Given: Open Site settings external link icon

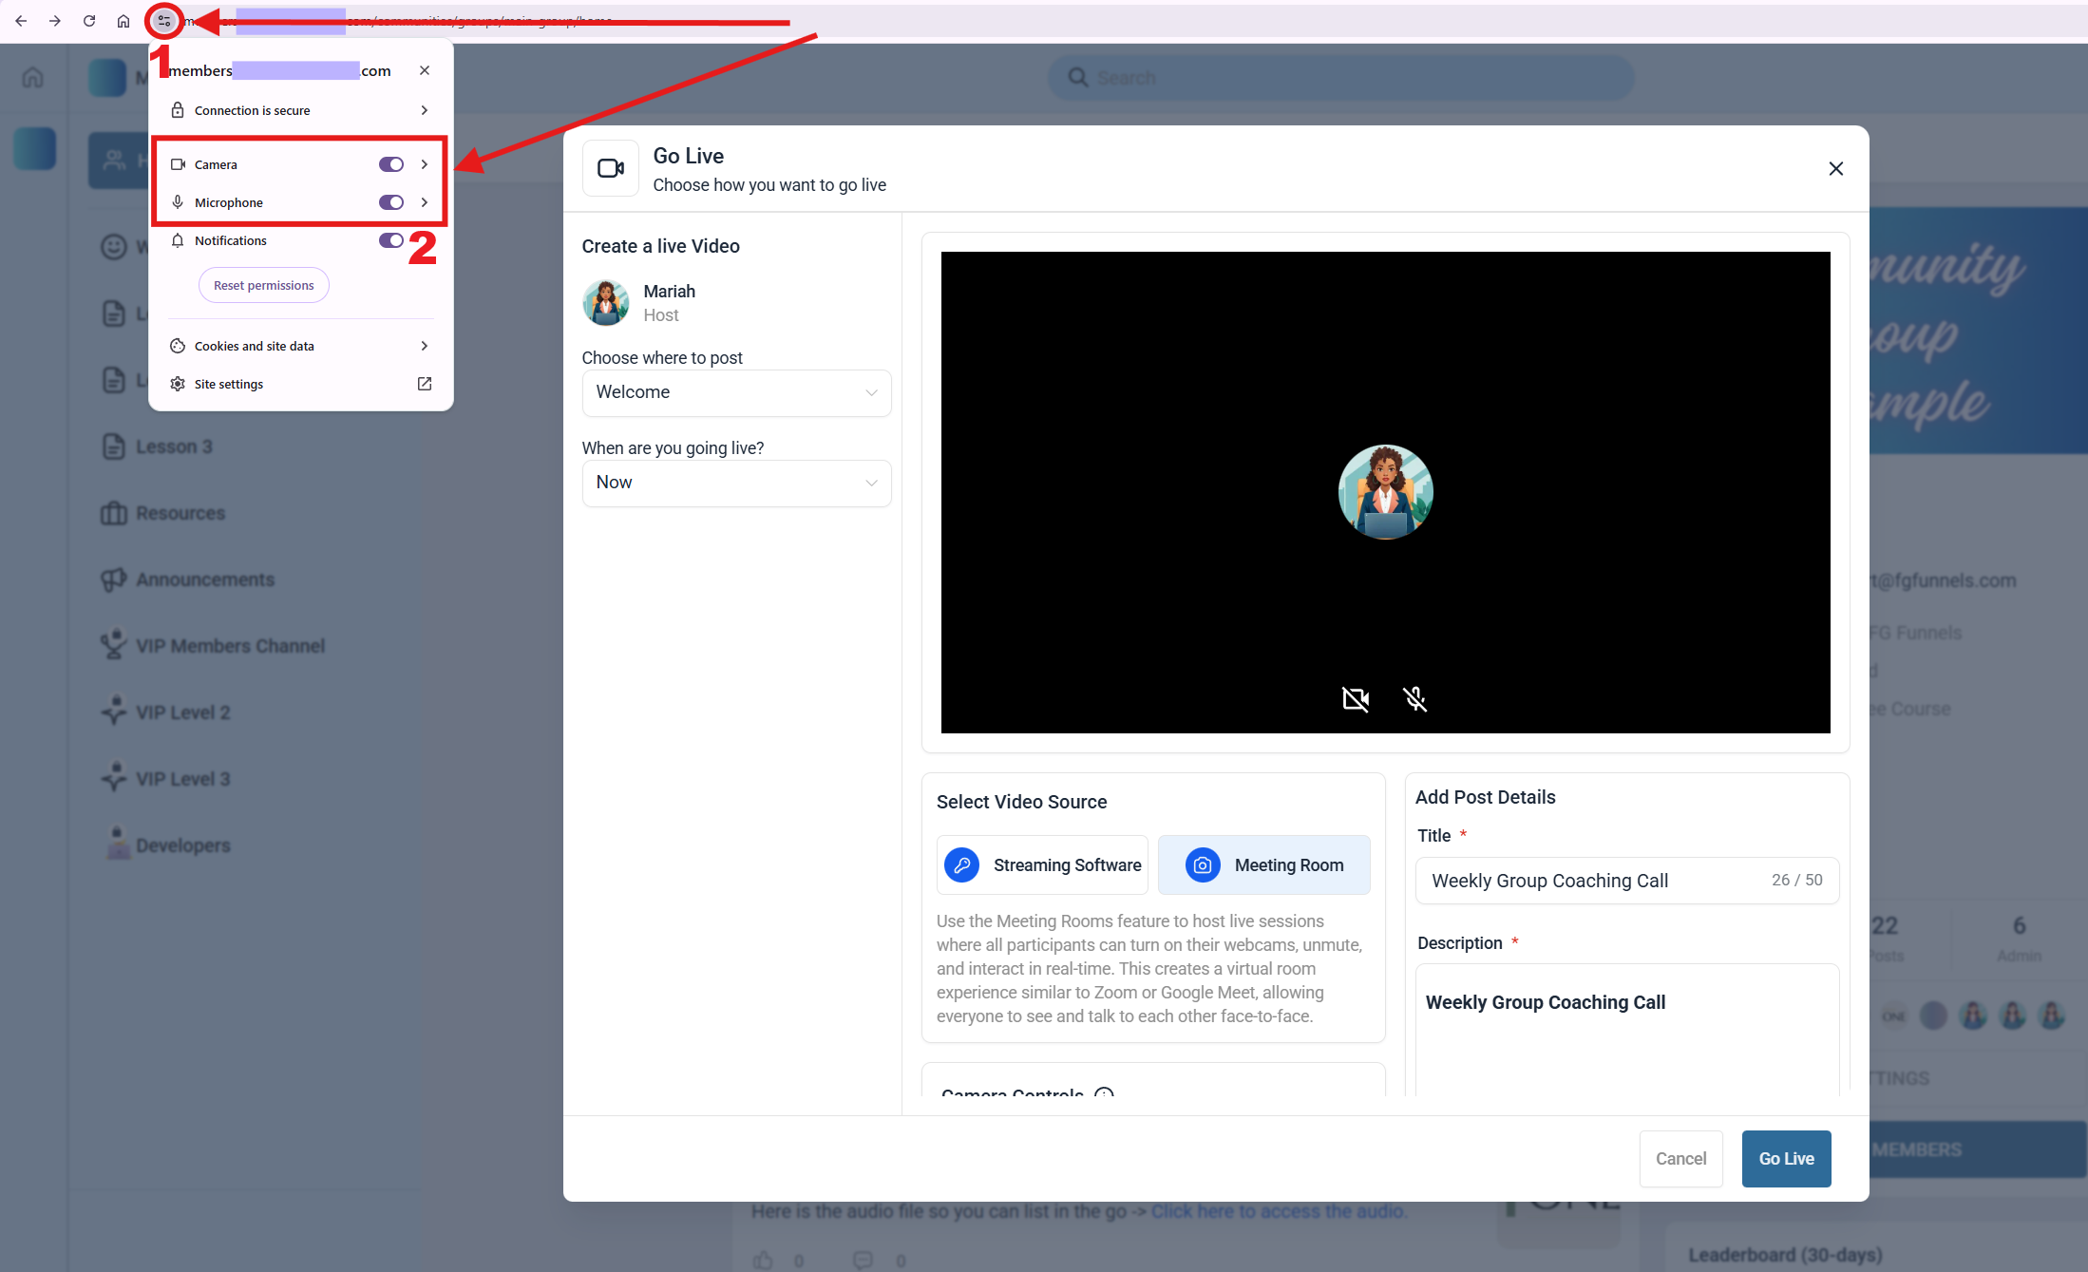Looking at the screenshot, I should [424, 384].
